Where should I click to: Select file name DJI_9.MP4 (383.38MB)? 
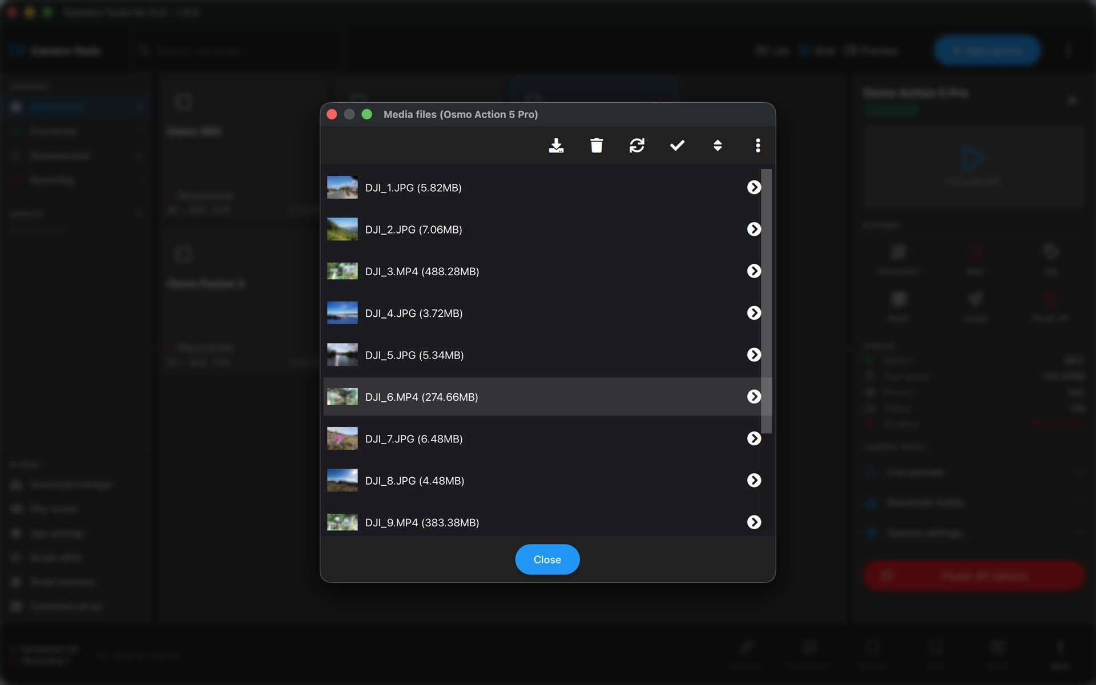click(422, 523)
